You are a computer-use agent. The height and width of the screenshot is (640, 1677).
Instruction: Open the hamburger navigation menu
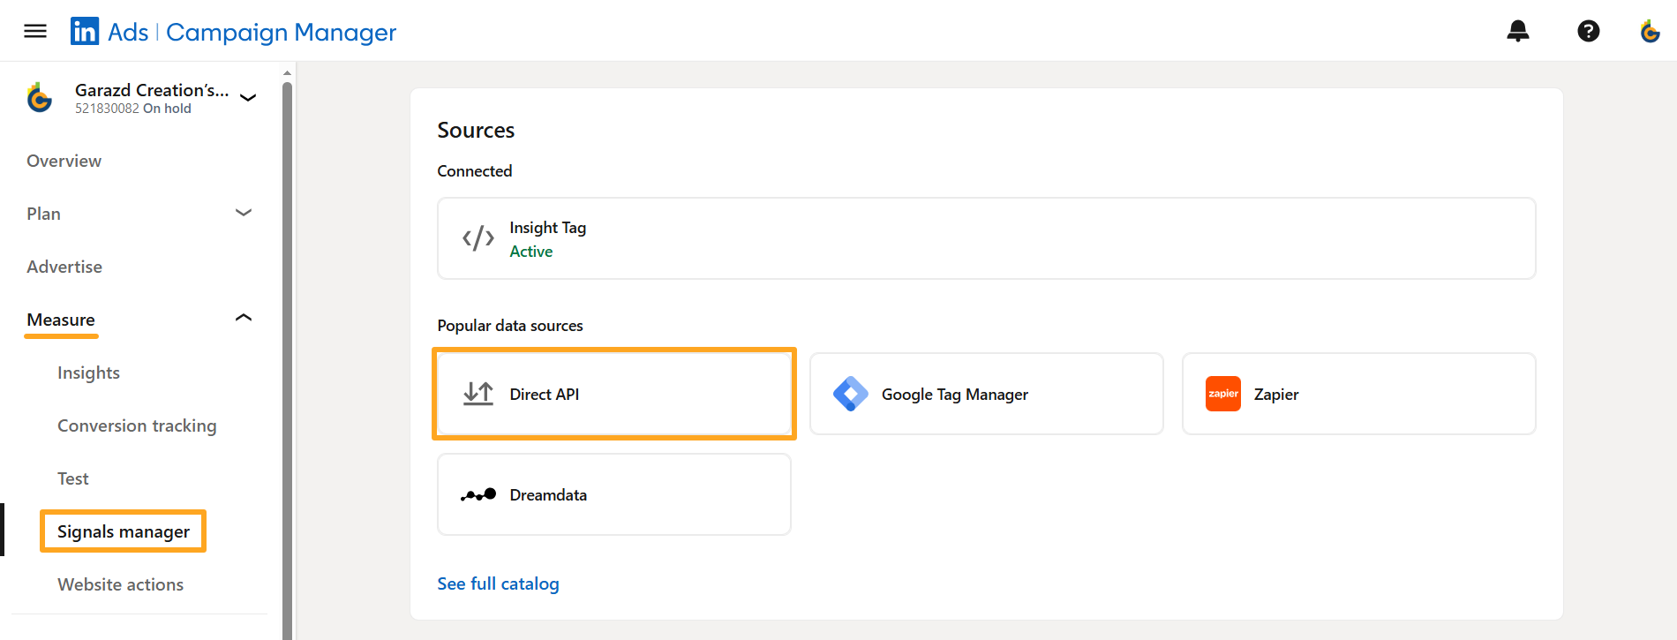click(x=35, y=31)
